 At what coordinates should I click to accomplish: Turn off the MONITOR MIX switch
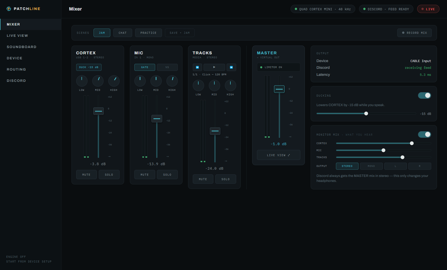424,134
